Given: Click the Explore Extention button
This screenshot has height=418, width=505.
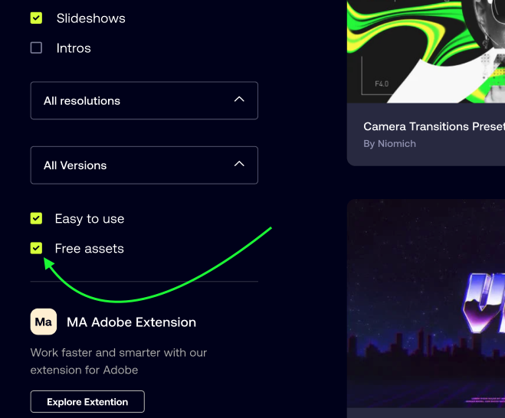Looking at the screenshot, I should pyautogui.click(x=87, y=402).
